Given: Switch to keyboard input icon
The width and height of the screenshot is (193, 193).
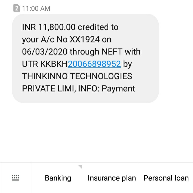Looking at the screenshot, I should tap(16, 178).
